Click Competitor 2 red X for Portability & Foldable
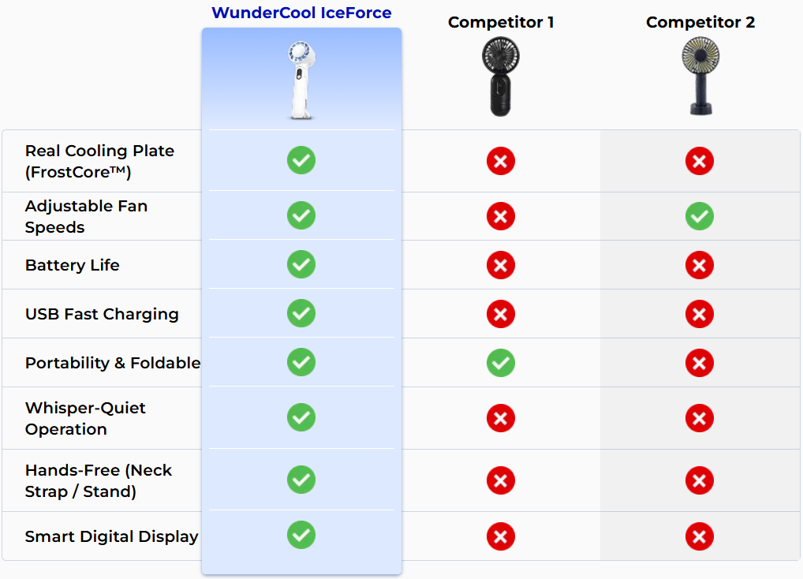Viewport: 803px width, 579px height. click(x=700, y=363)
